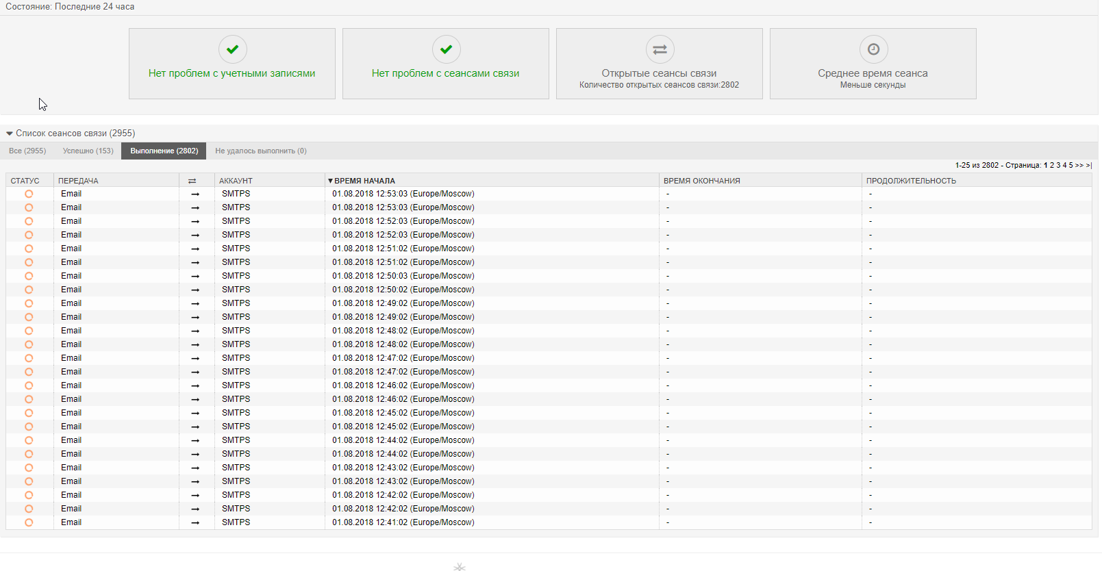
Task: Click the Количество открытых сеансов связи:2802 text
Action: tap(660, 85)
